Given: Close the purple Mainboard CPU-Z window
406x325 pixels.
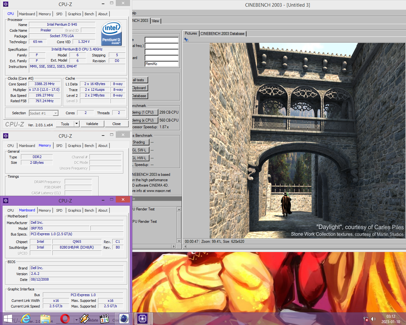Looking at the screenshot, I should click(123, 199).
